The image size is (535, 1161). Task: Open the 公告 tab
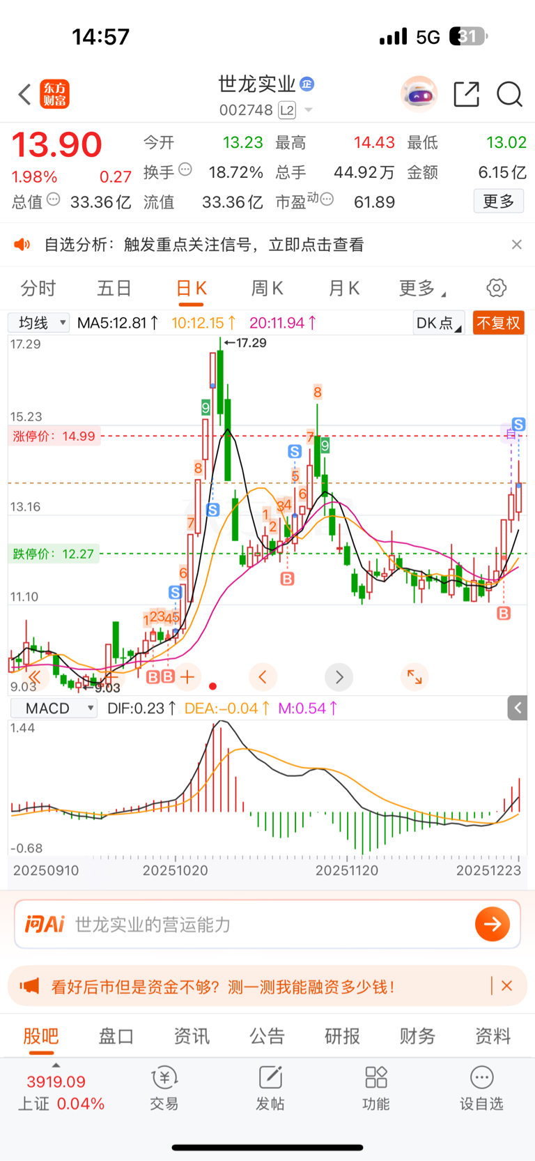[x=267, y=1037]
